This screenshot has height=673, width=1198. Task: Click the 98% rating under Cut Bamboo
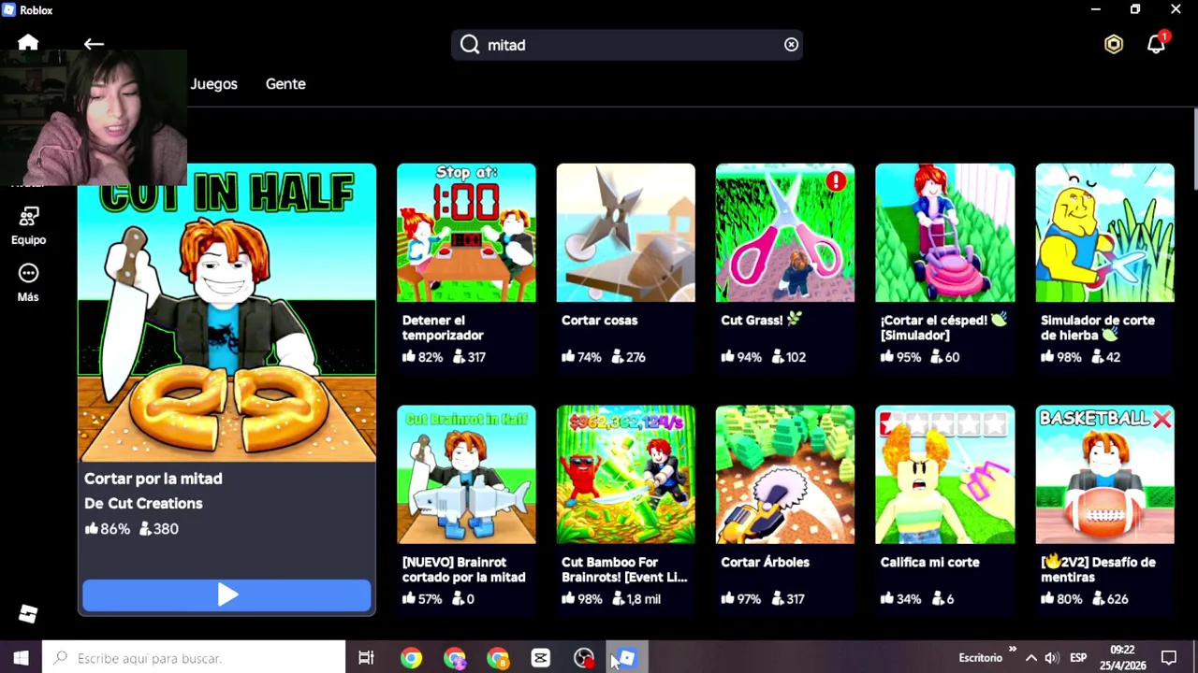coord(582,599)
